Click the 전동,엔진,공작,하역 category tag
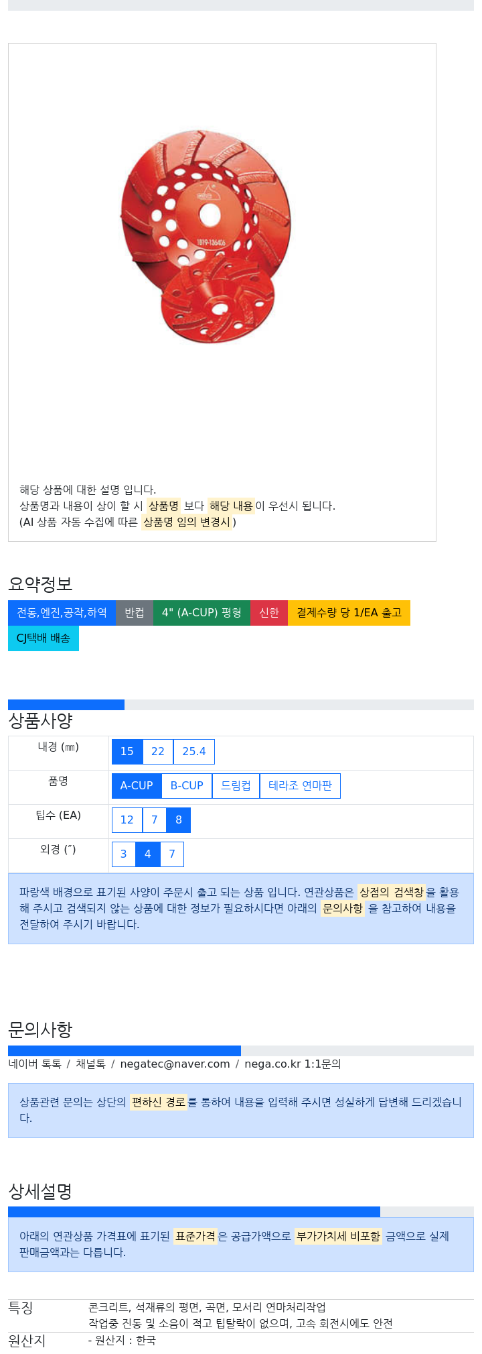The height and width of the screenshot is (1354, 482). [x=62, y=612]
